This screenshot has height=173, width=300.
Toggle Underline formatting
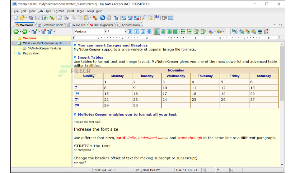143,31
